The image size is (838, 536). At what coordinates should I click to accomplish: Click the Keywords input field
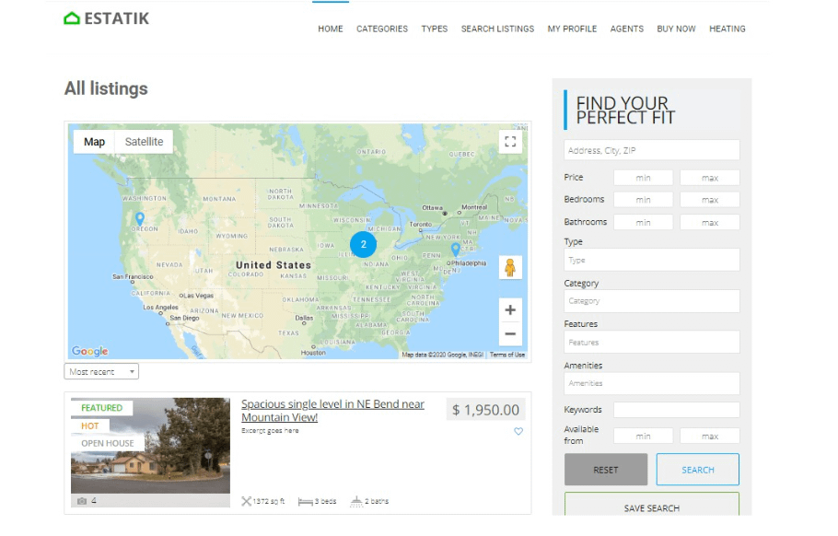pos(677,410)
